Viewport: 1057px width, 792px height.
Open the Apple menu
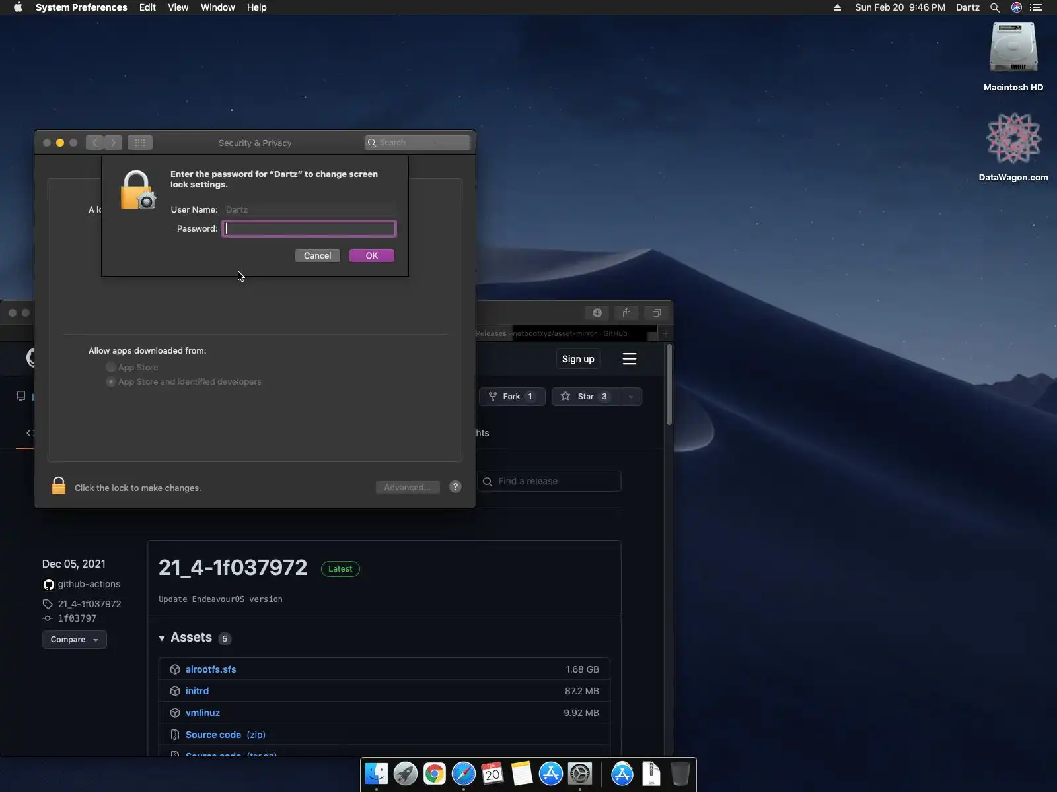pos(18,7)
